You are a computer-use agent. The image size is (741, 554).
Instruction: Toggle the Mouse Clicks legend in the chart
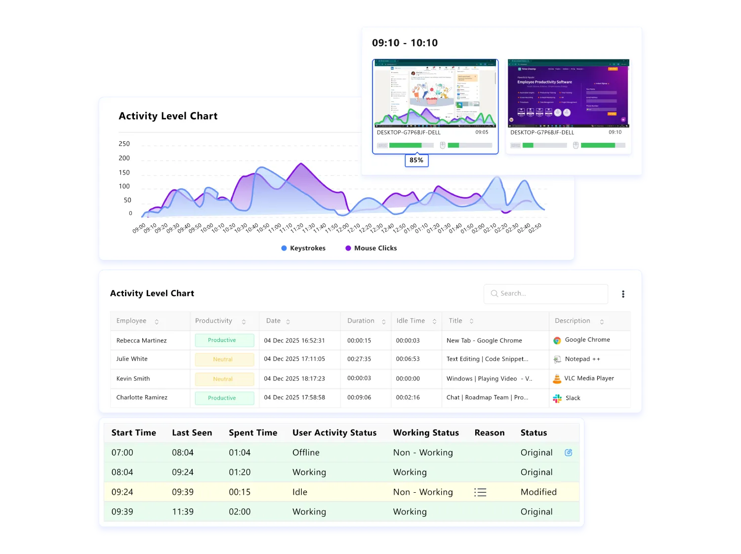coord(370,248)
